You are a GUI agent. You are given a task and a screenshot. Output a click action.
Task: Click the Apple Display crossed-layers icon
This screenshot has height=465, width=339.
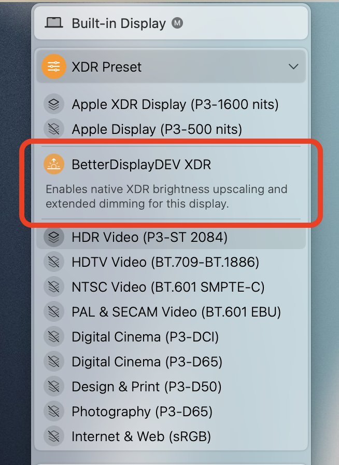coord(54,129)
